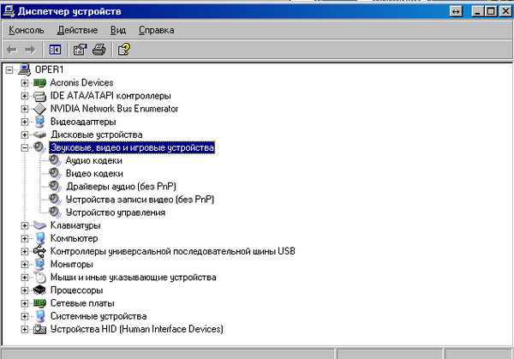Expand the Мониторы node
514x359 pixels.
[25, 265]
